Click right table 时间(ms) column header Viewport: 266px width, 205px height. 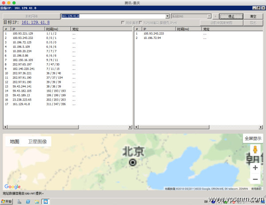(x=188, y=29)
